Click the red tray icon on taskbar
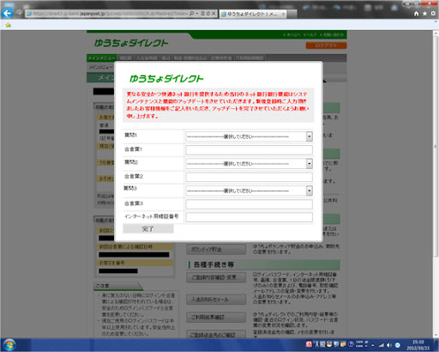439x352 pixels. tap(309, 344)
